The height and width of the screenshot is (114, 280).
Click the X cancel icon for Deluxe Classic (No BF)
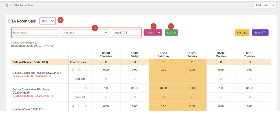[x=86, y=88]
